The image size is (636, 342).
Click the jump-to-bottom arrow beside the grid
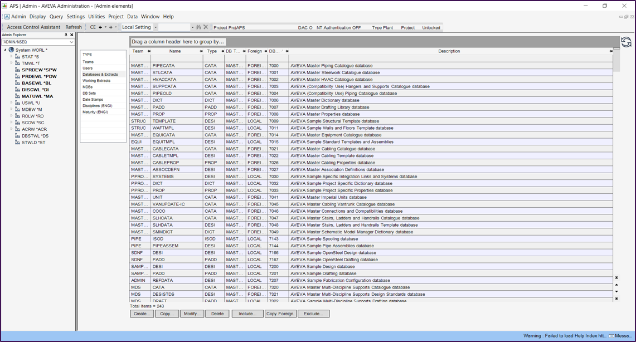point(616,299)
